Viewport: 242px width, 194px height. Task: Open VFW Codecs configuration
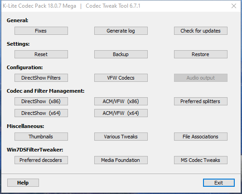pos(121,78)
